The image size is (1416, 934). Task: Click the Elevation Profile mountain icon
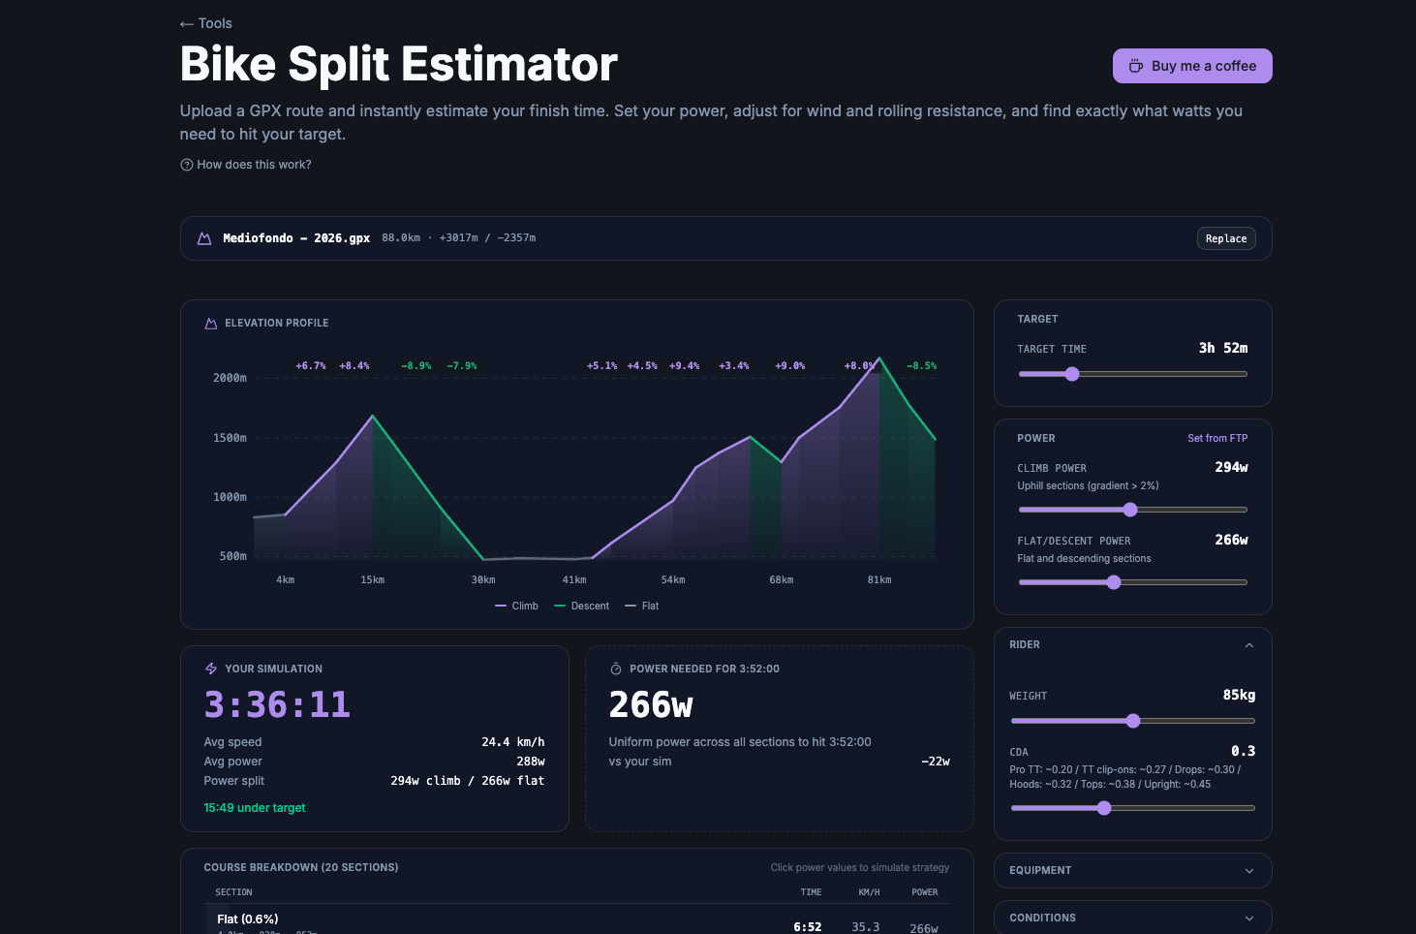tap(211, 324)
